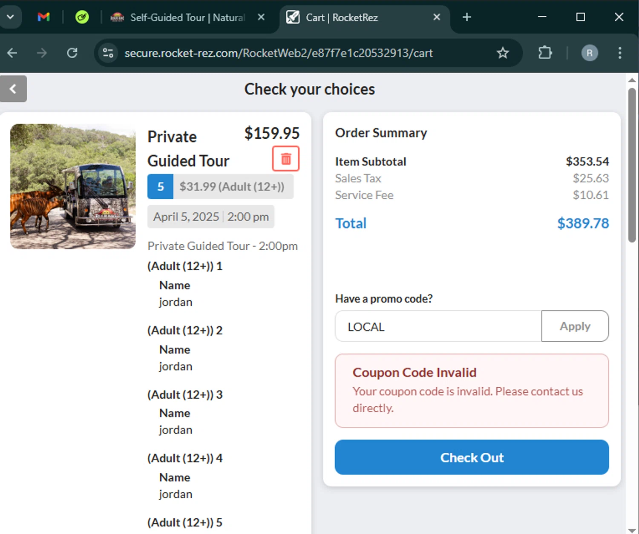Screen dimensions: 639x534
Task: Go forward in browser history
Action: tap(42, 53)
